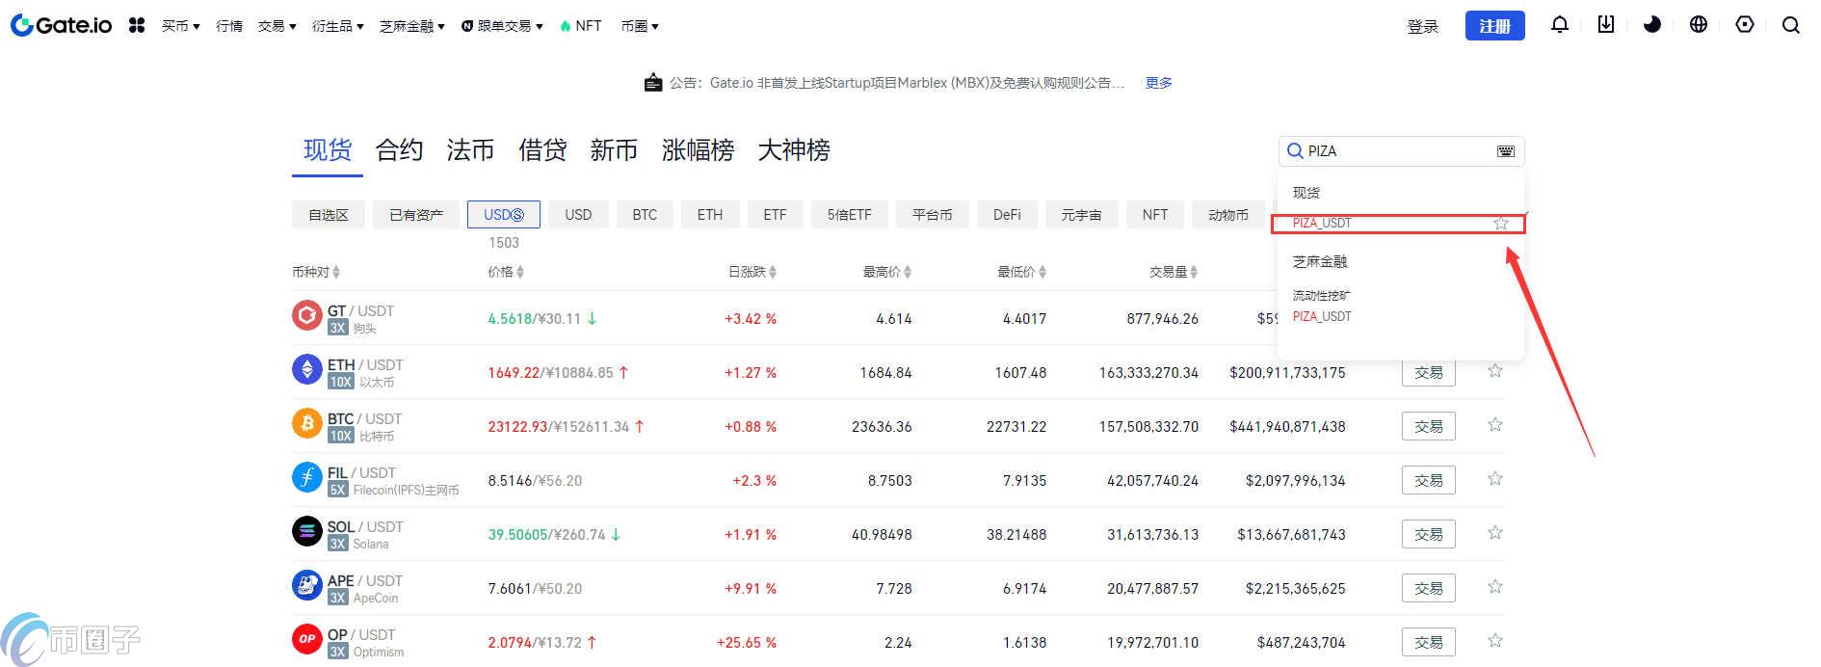1821x667 pixels.
Task: Sort by 交易量 column
Action: point(1174,272)
